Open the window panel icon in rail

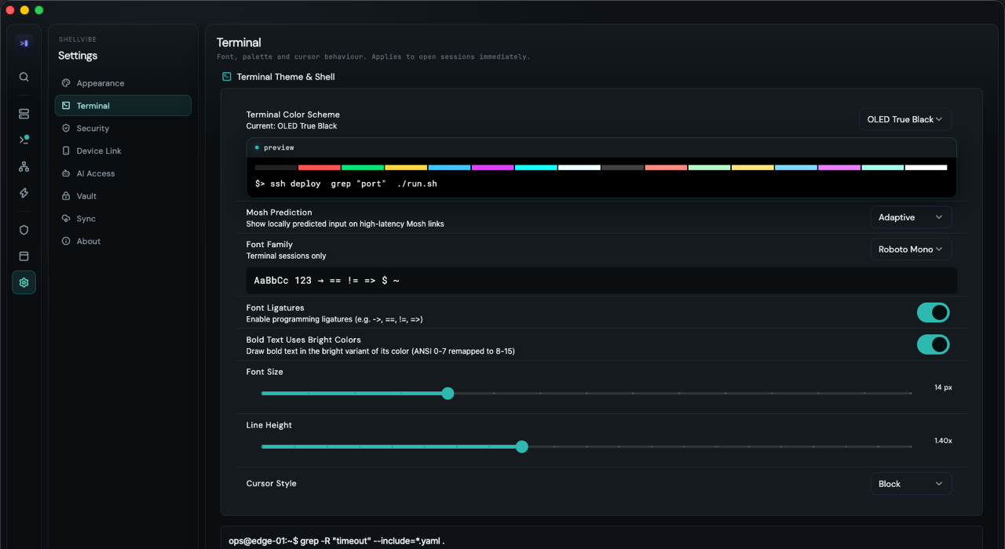click(24, 256)
